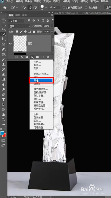Reset default foreground and background colors
This screenshot has height=198, width=111.
[x=1, y=129]
